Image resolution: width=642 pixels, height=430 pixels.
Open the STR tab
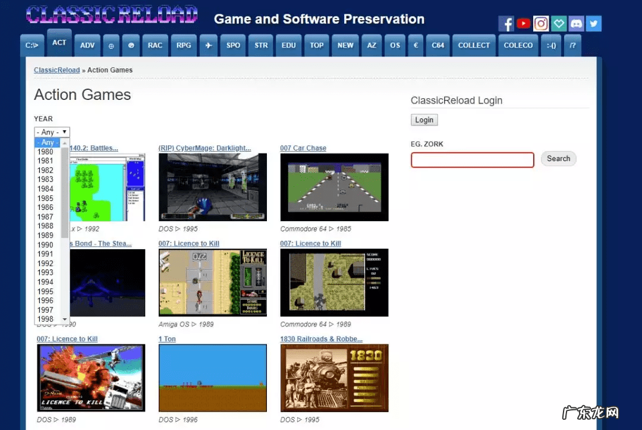(261, 45)
